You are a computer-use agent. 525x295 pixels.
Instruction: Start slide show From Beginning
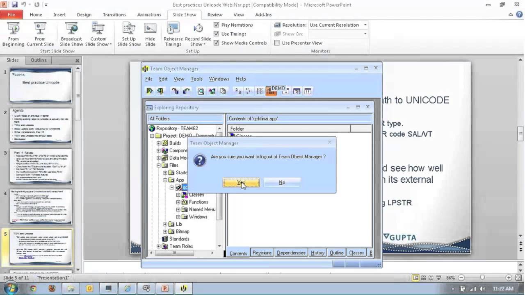click(13, 34)
